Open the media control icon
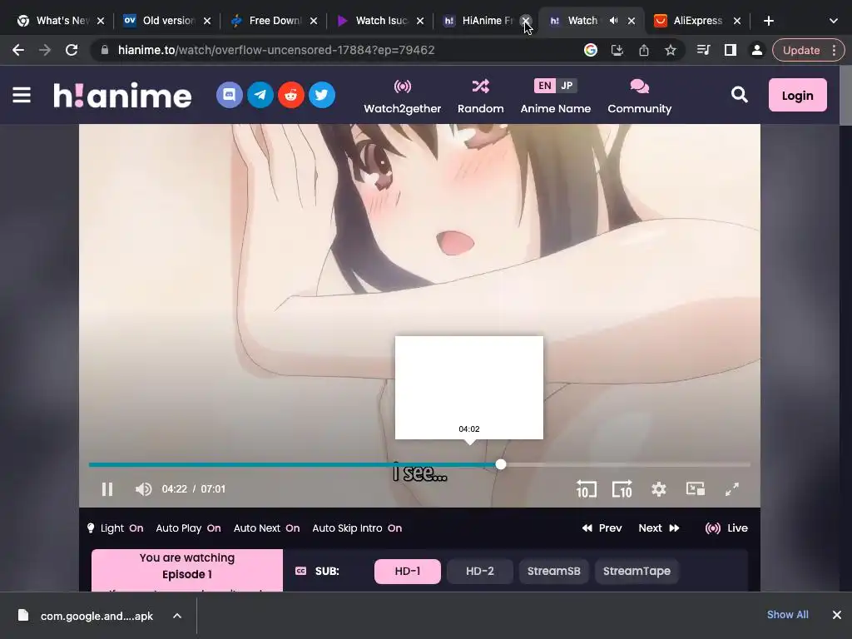The width and height of the screenshot is (852, 639). coord(704,50)
